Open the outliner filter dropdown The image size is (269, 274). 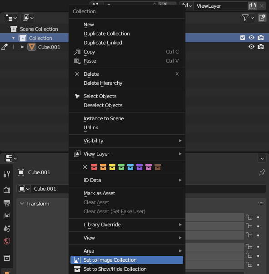point(248,18)
